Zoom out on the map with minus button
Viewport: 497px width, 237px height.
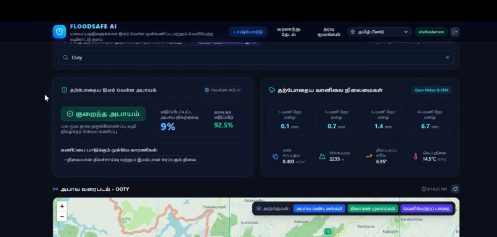click(62, 217)
